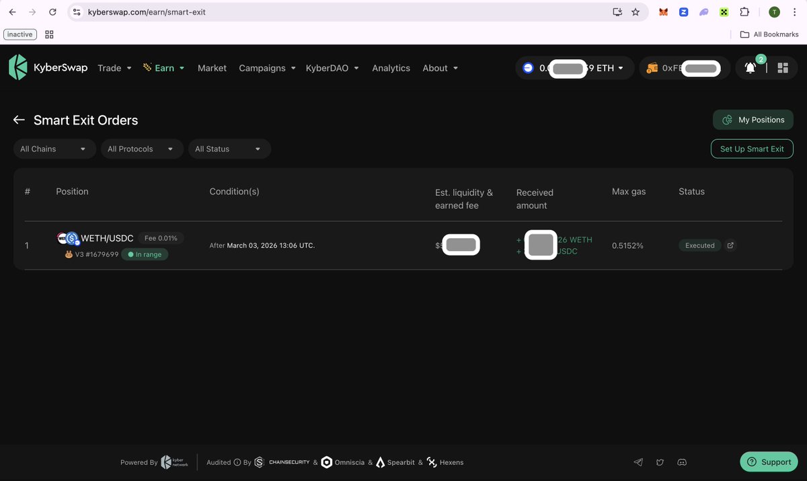Go back in the browser
This screenshot has height=481, width=807.
pos(12,12)
